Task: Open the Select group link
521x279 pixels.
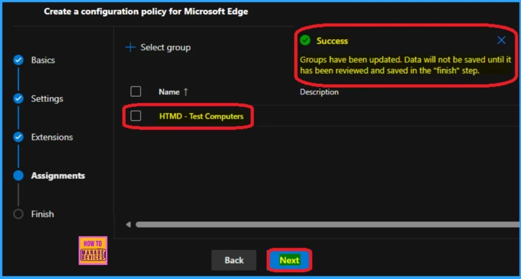Action: (x=165, y=47)
